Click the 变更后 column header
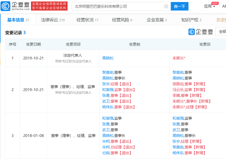 click(x=205, y=44)
